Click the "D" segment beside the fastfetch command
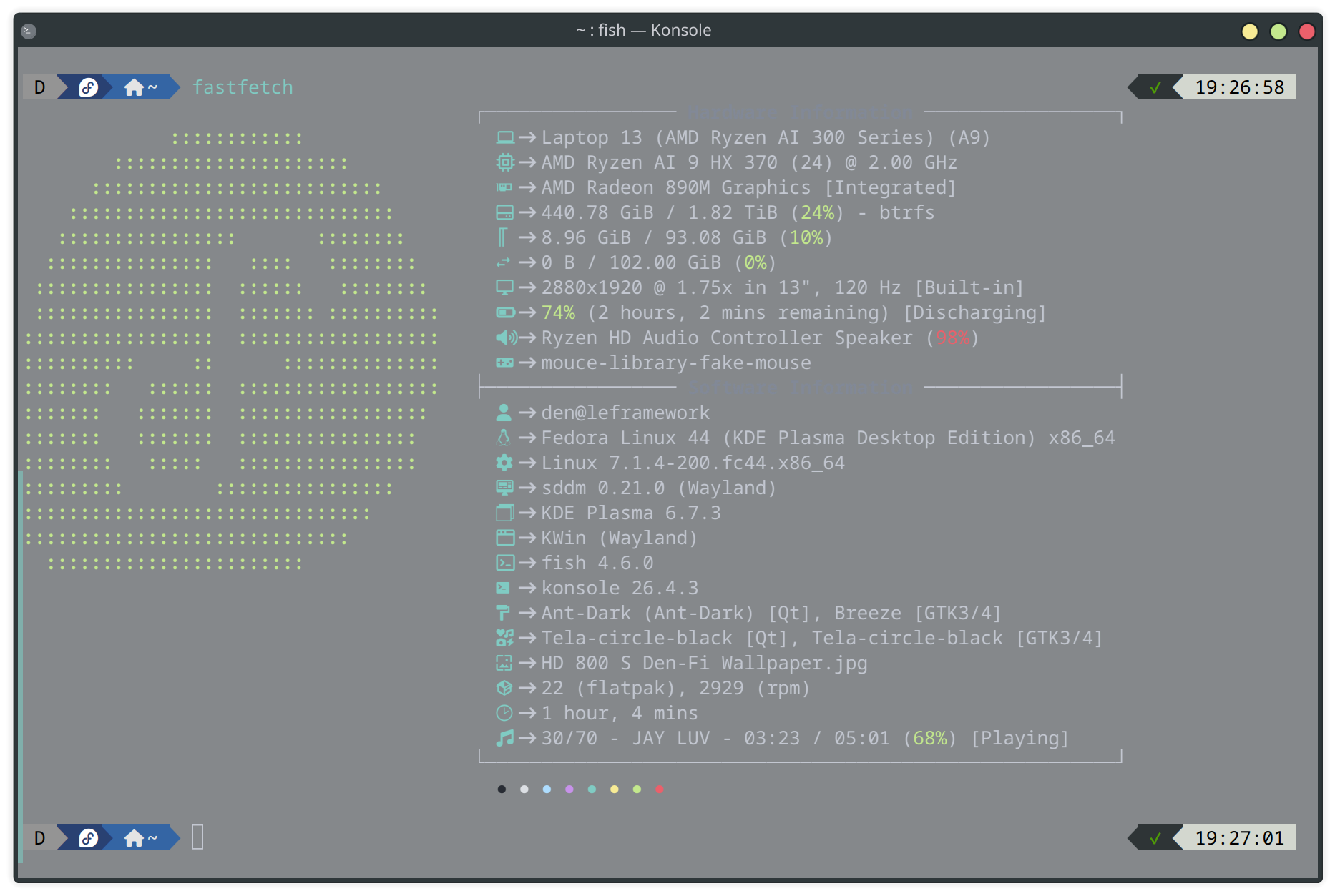Viewport: 1335px width, 896px height. 40,87
